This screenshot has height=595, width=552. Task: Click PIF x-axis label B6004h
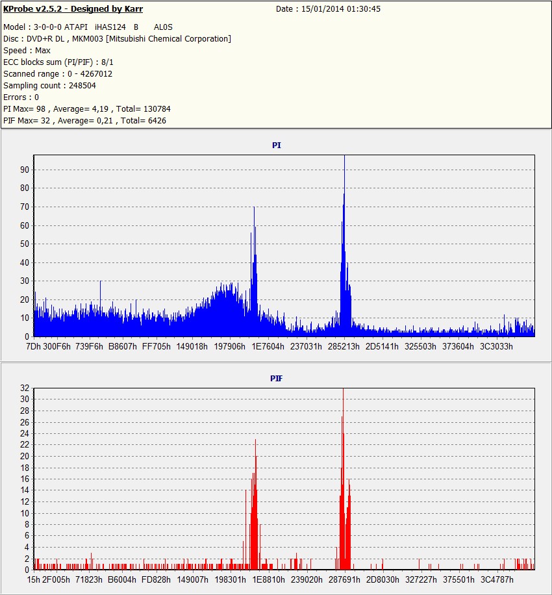click(x=122, y=580)
